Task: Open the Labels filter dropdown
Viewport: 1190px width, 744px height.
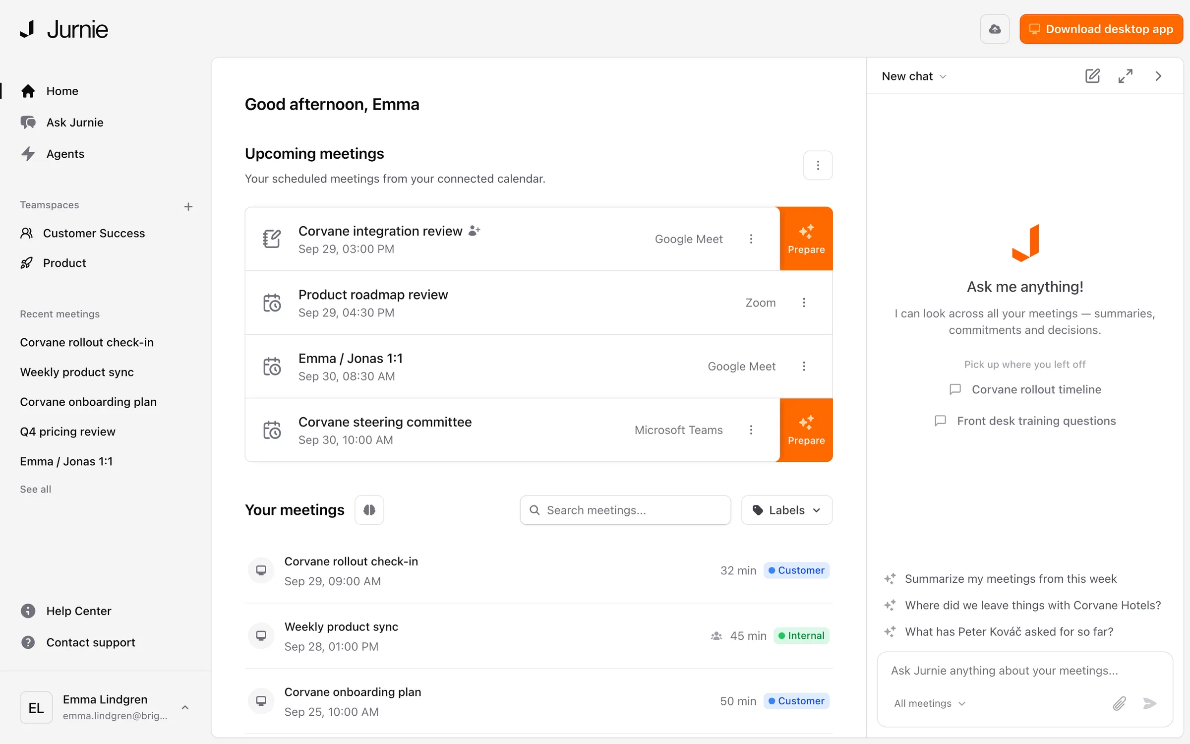Action: (787, 510)
